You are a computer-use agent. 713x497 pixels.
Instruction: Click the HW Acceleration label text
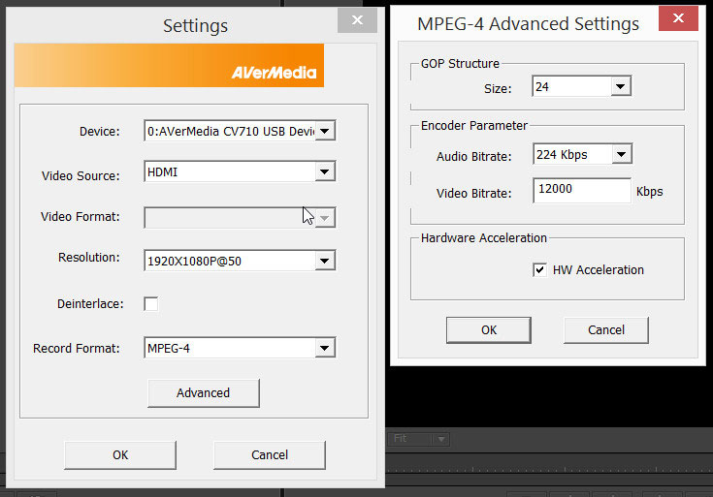click(x=599, y=270)
